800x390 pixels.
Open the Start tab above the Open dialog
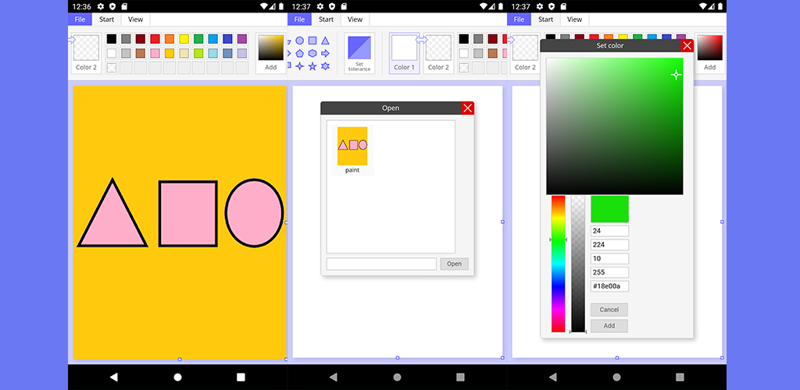tap(326, 19)
